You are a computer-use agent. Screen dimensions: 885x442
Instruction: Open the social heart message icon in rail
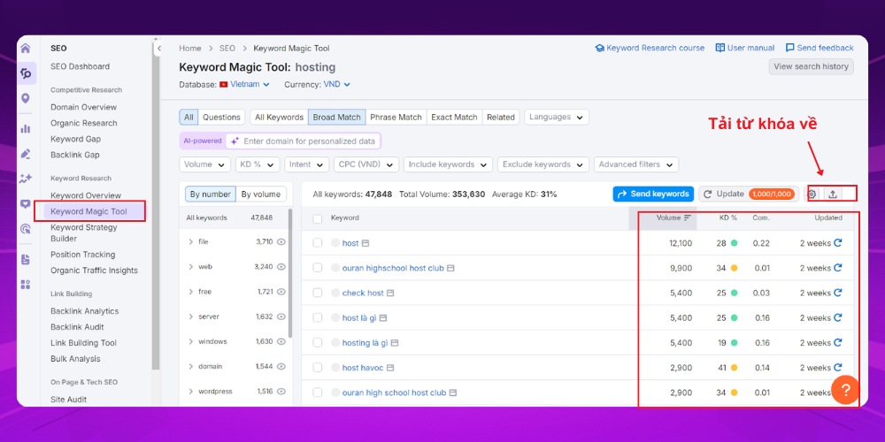pyautogui.click(x=26, y=204)
